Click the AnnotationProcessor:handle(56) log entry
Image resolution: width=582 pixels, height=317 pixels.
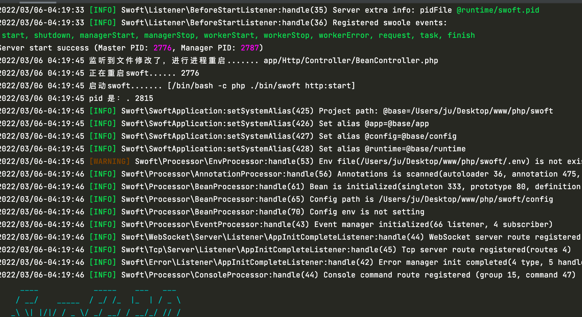(262, 174)
